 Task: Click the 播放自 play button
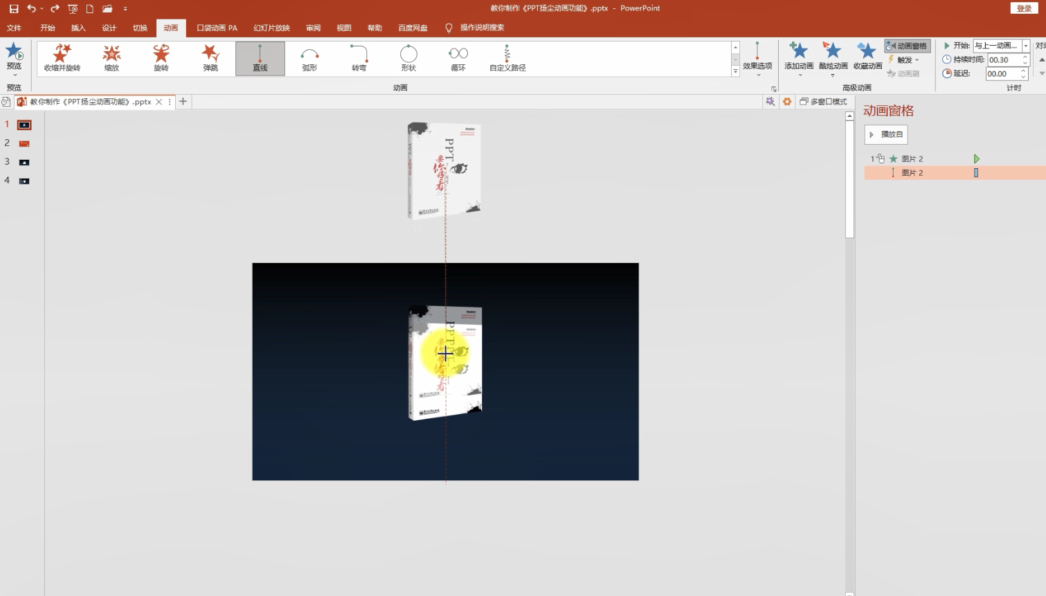pos(886,134)
